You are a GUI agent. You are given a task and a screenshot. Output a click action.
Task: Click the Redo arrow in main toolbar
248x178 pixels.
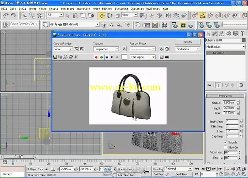click(x=13, y=15)
